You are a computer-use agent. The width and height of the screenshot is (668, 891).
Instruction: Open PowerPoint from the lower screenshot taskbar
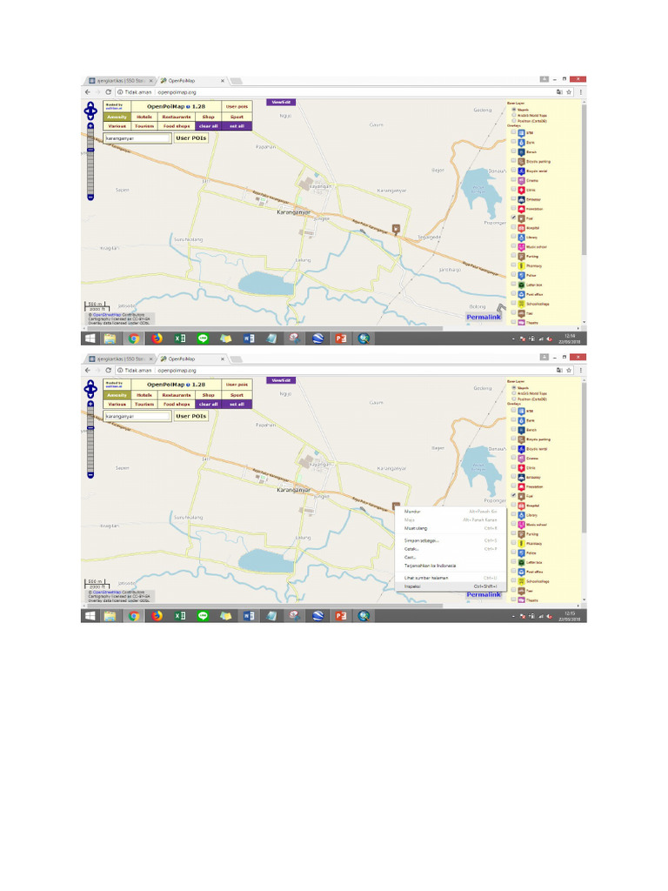pyautogui.click(x=341, y=616)
